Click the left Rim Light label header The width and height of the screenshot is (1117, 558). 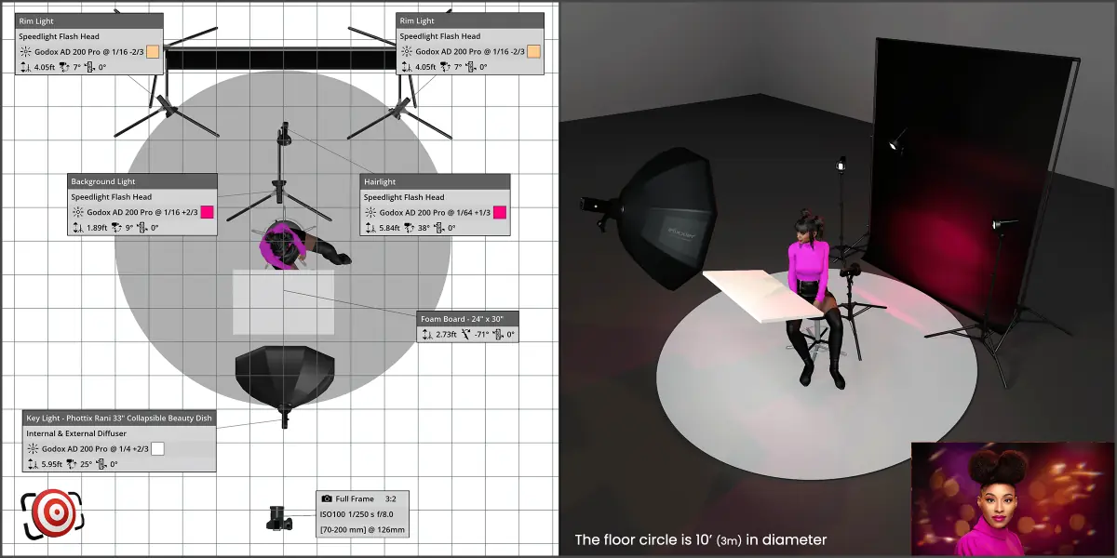[89, 20]
